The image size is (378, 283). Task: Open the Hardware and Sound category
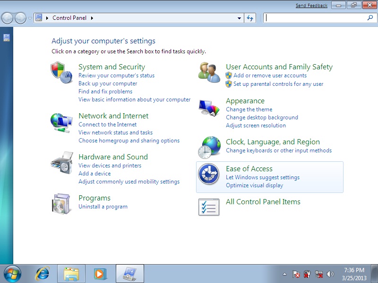pyautogui.click(x=113, y=157)
